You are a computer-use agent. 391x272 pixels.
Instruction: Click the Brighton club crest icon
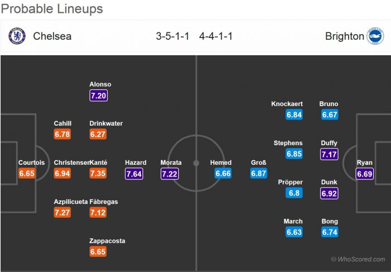[375, 36]
